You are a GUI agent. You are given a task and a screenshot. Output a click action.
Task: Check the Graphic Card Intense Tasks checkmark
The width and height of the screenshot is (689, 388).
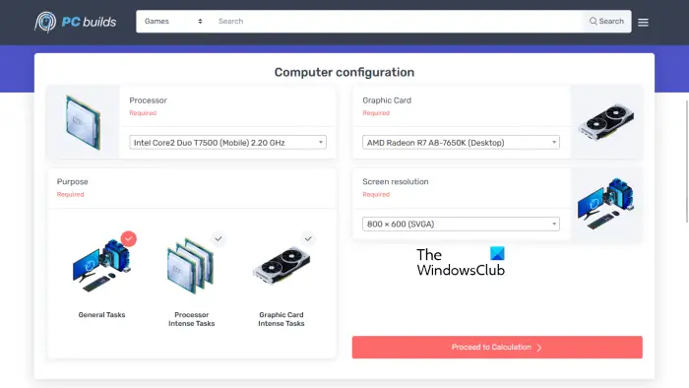click(308, 238)
